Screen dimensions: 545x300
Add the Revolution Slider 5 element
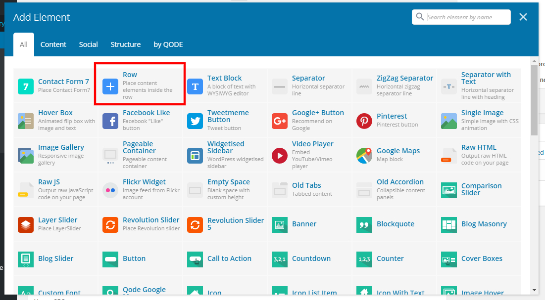225,224
